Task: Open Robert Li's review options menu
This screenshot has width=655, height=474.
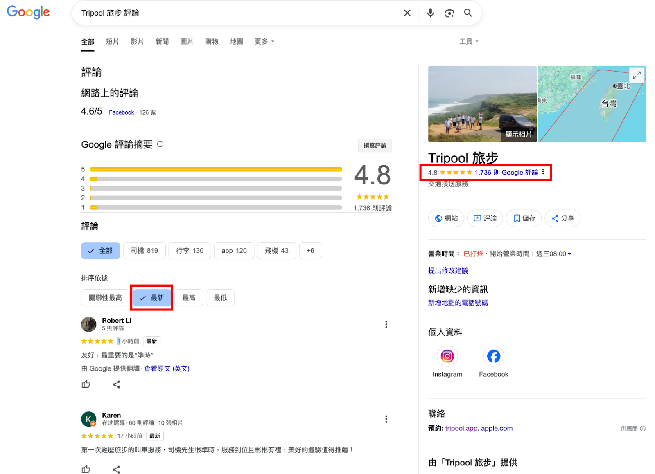Action: pyautogui.click(x=386, y=324)
